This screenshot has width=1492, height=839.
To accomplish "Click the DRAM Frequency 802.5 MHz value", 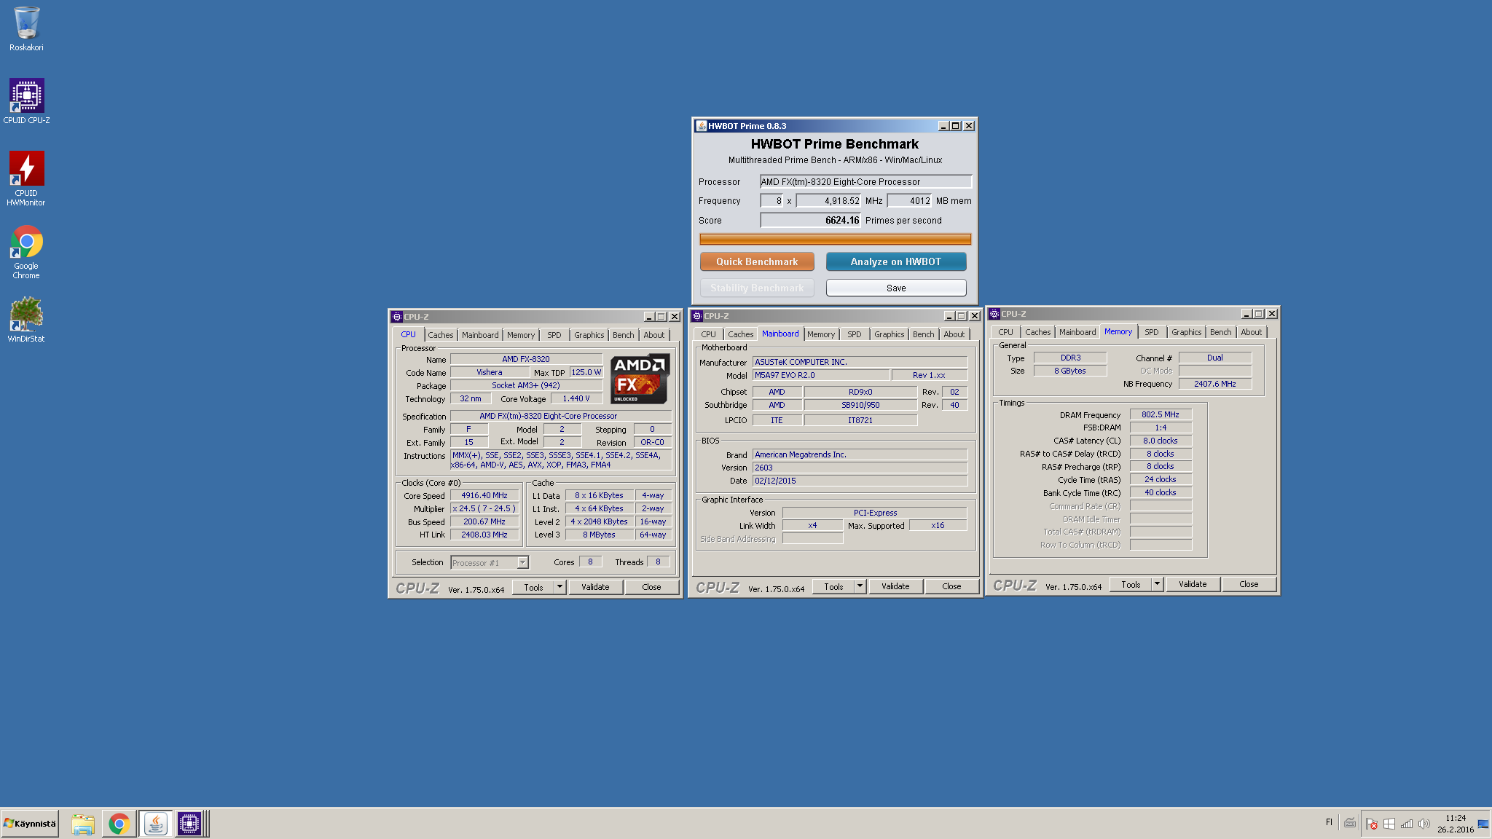I will tap(1161, 414).
